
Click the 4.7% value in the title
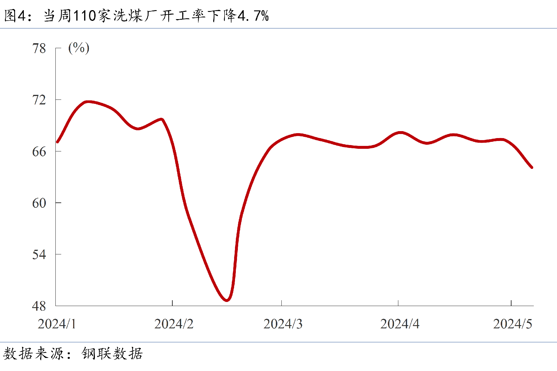click(253, 16)
